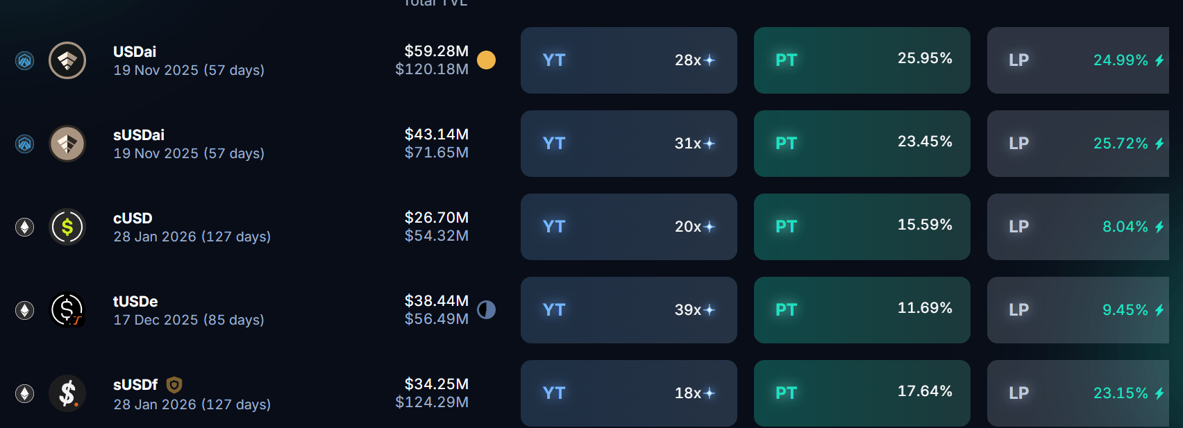Click the half-moon indicator on tUSDe row
The image size is (1183, 428).
[x=487, y=310]
